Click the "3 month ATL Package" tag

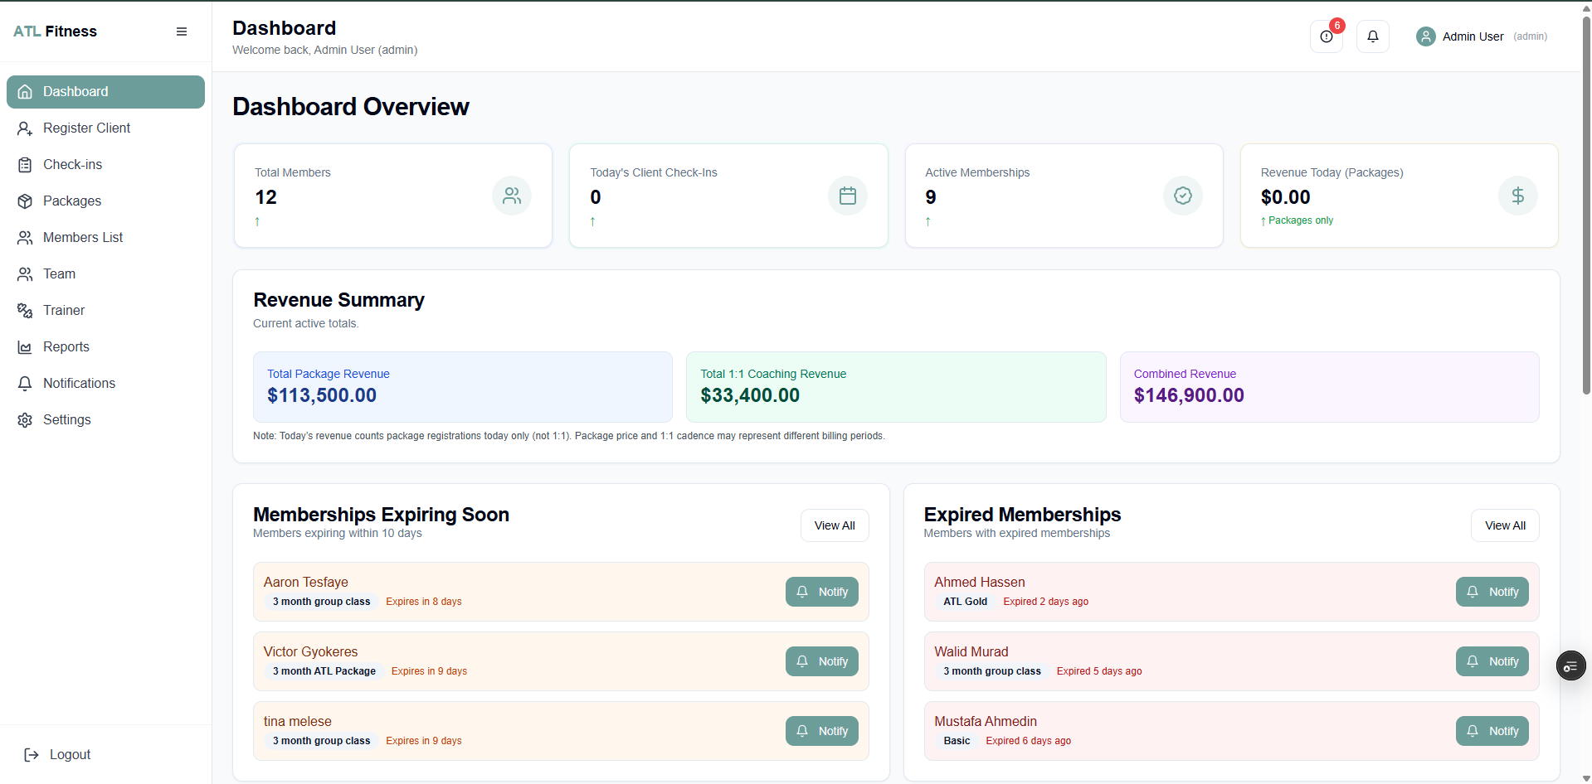coord(324,671)
